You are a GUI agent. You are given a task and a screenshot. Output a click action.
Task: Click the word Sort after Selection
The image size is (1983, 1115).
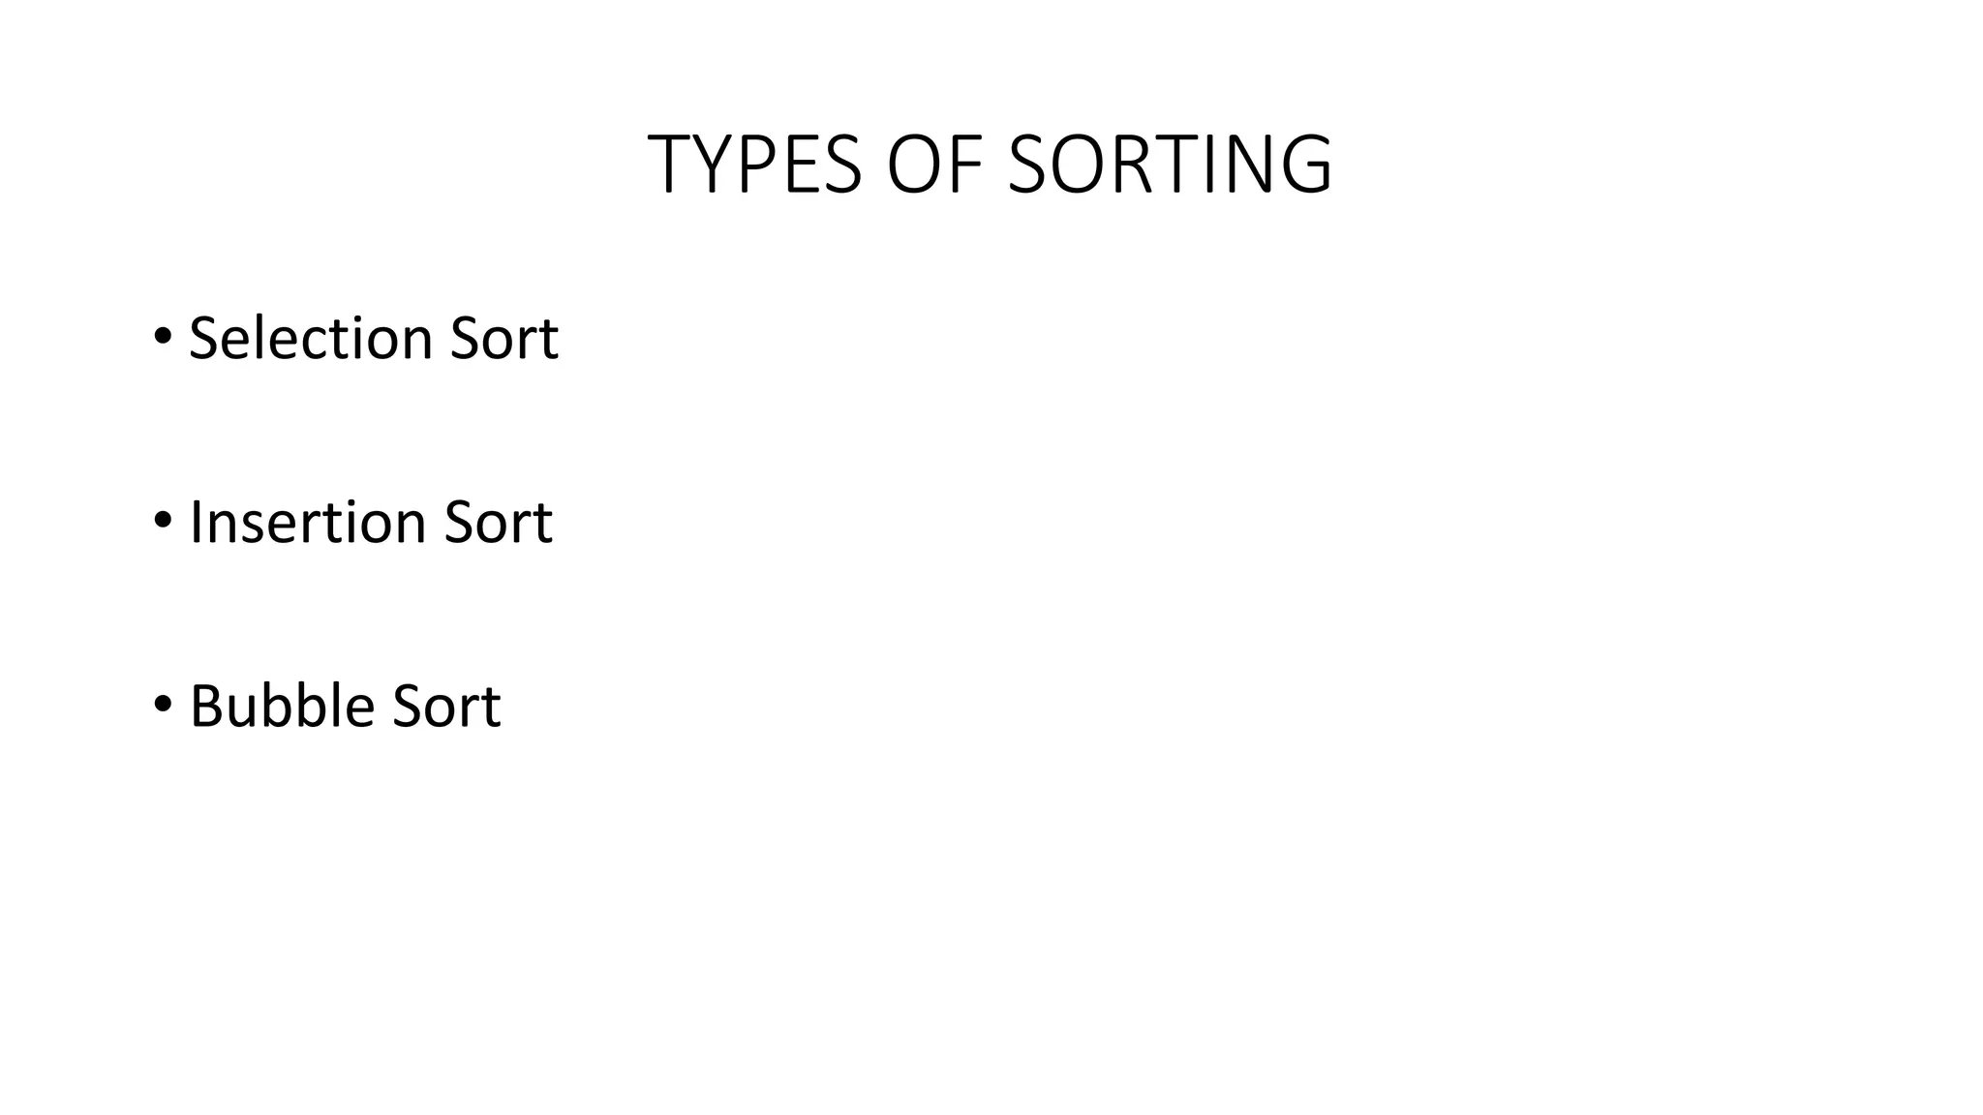click(504, 340)
